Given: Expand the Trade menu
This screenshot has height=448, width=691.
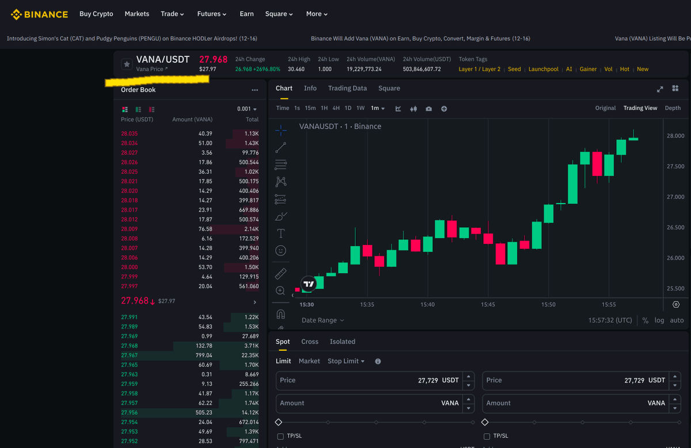Looking at the screenshot, I should tap(173, 14).
